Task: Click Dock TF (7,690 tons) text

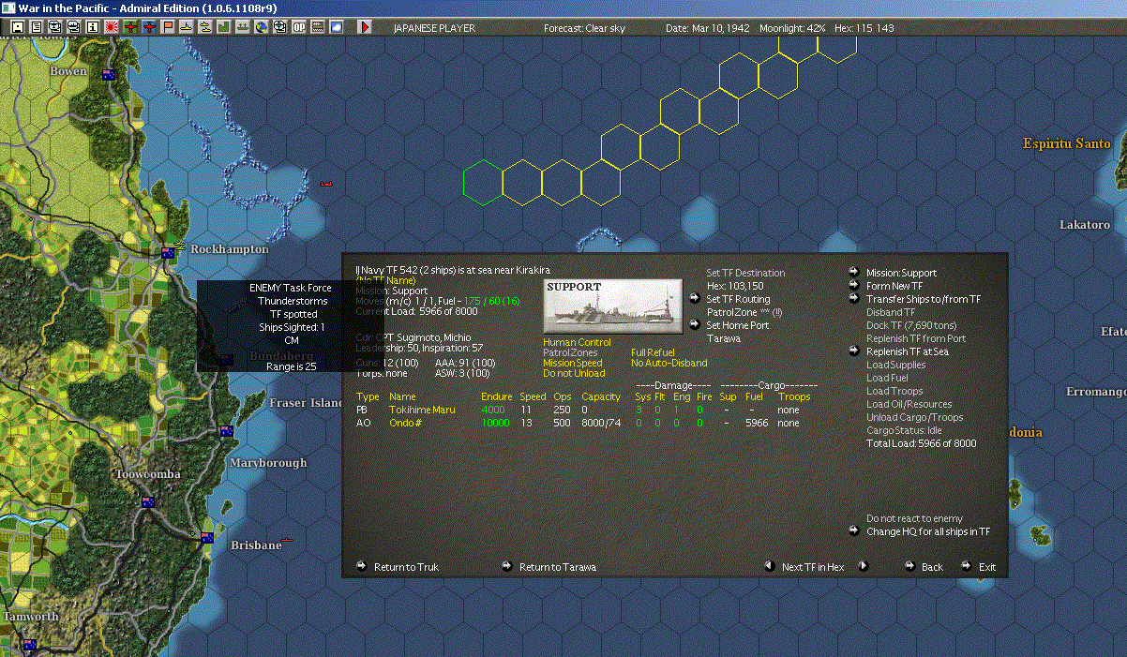Action: pyautogui.click(x=911, y=325)
